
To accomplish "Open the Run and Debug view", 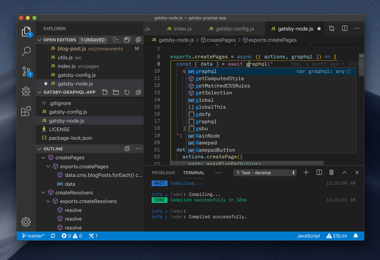I will [x=26, y=91].
